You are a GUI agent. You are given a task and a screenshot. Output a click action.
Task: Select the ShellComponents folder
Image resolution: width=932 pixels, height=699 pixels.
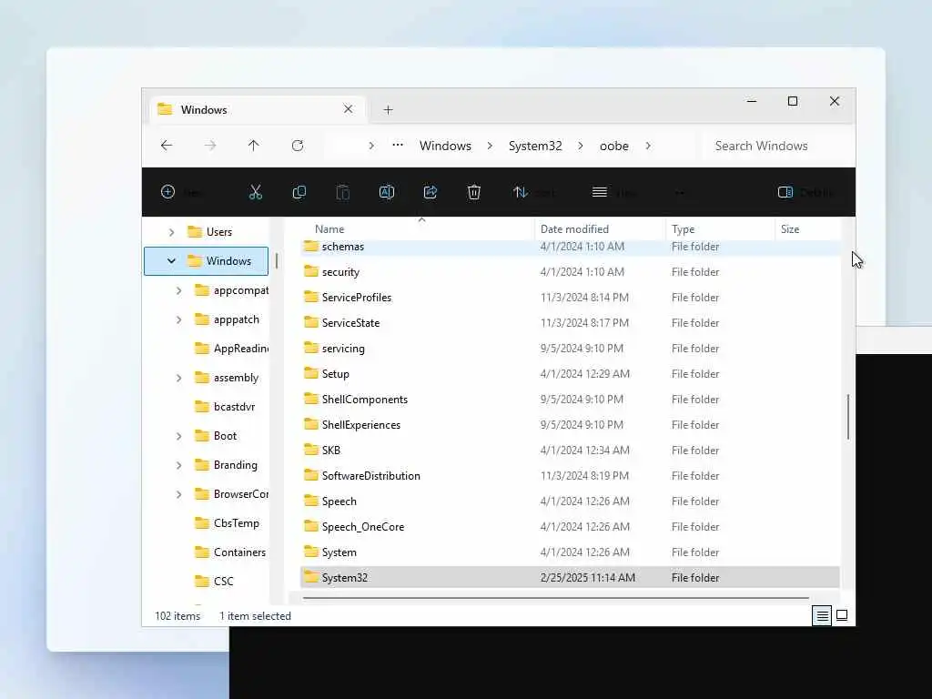click(364, 400)
